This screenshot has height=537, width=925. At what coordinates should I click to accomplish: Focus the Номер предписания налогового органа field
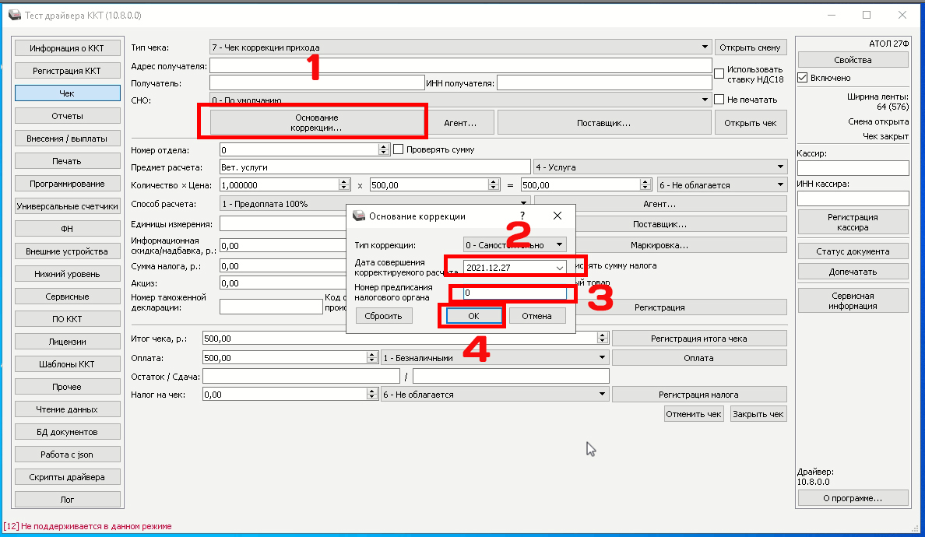click(x=515, y=293)
